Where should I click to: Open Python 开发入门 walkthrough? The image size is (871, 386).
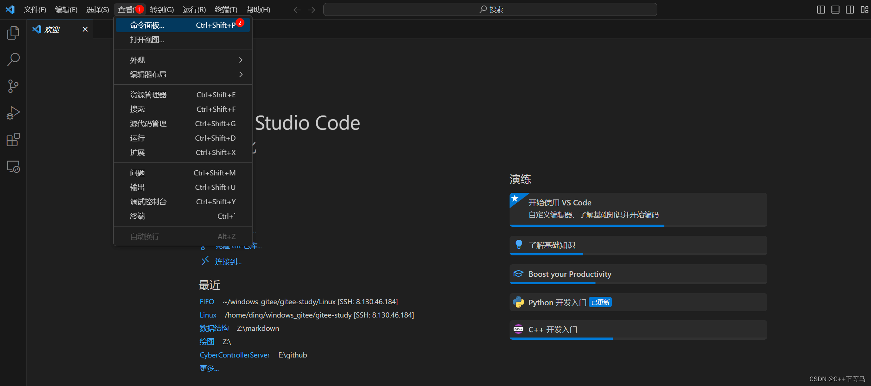pos(638,302)
